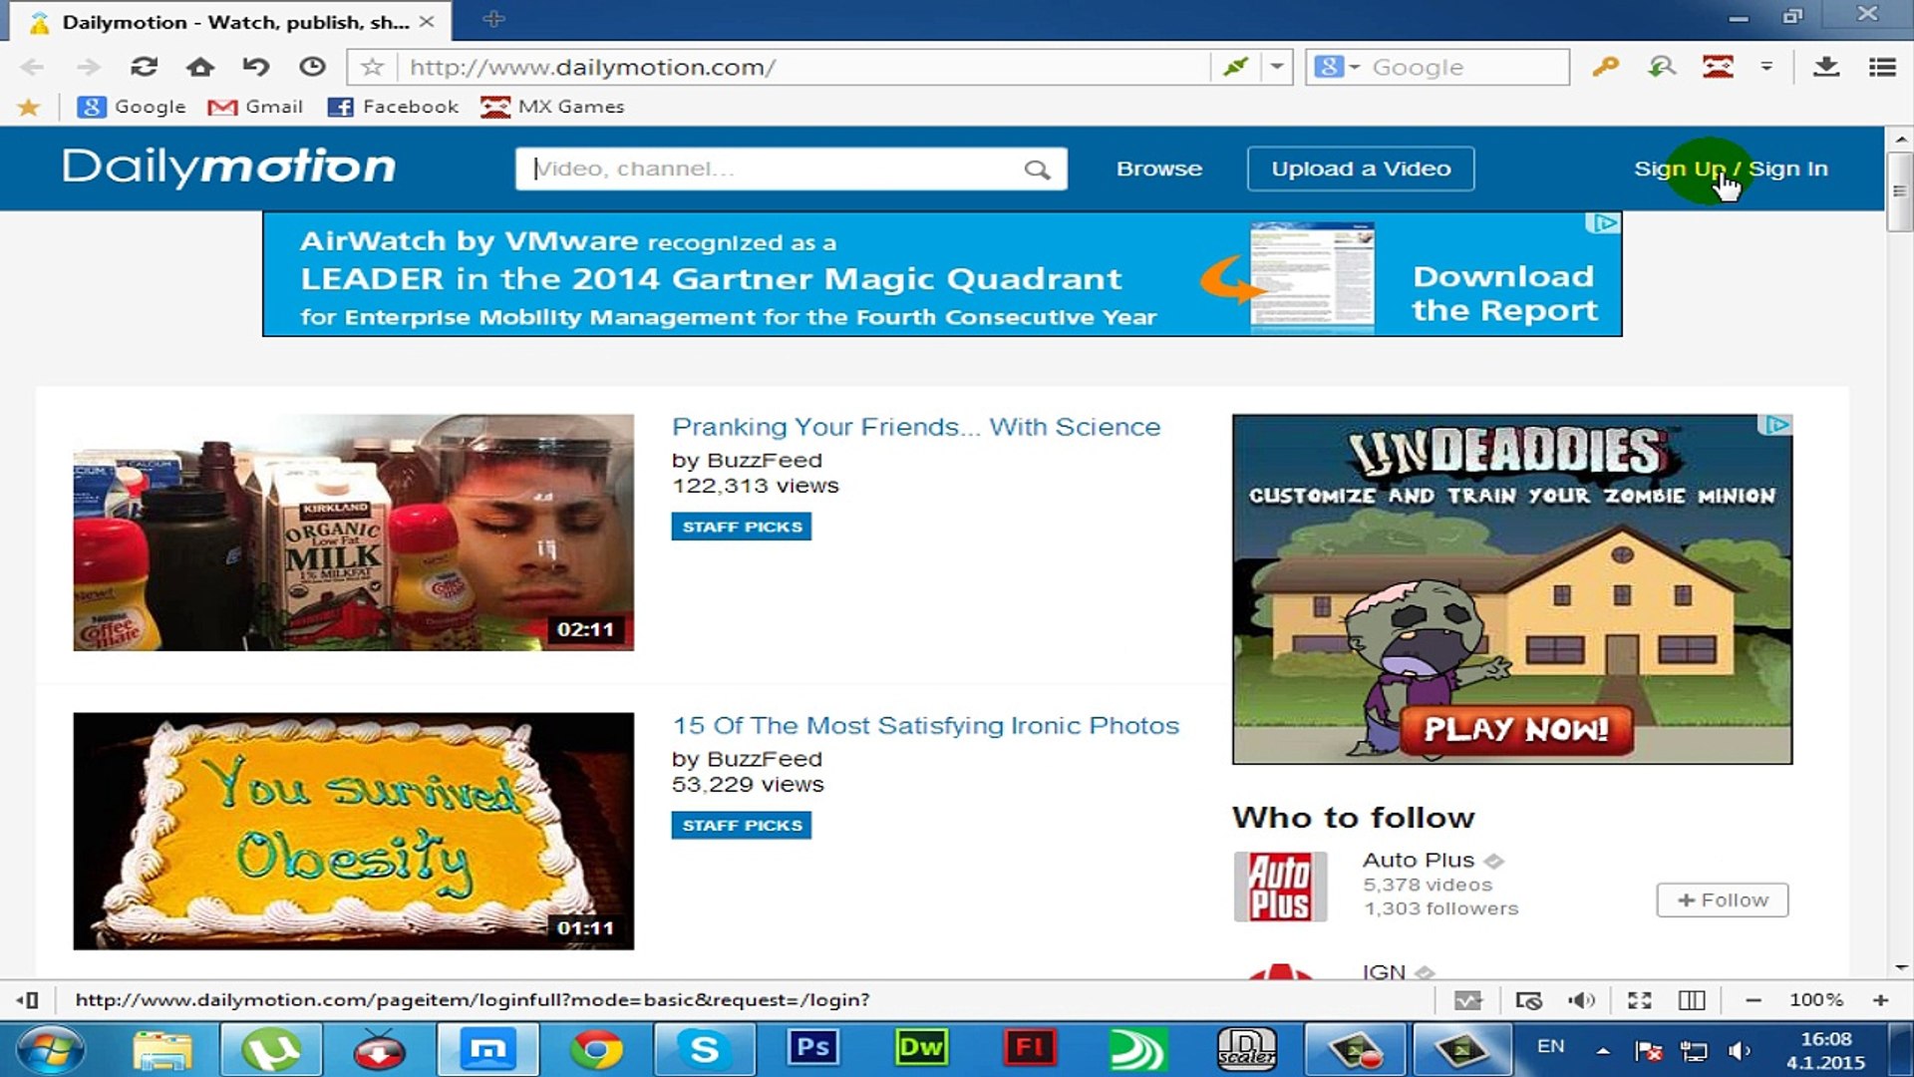Click the Upload a Video button
The image size is (1914, 1077).
(x=1361, y=169)
